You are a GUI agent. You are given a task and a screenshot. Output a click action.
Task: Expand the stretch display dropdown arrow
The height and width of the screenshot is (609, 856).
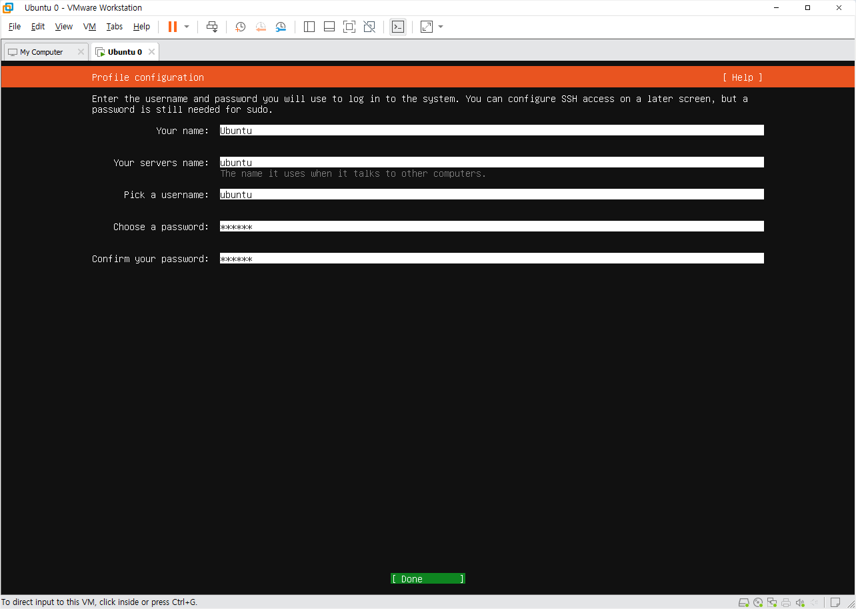point(441,27)
